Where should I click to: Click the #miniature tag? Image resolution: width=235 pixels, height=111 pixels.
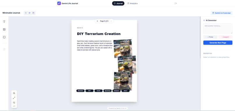(116, 91)
